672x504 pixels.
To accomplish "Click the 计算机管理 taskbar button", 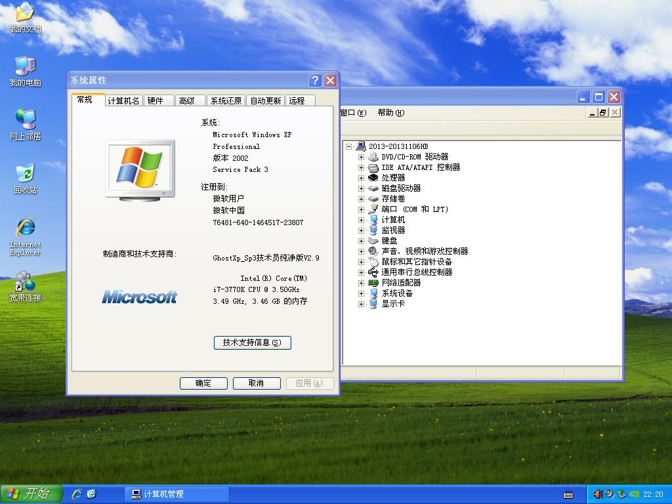I will pos(177,494).
